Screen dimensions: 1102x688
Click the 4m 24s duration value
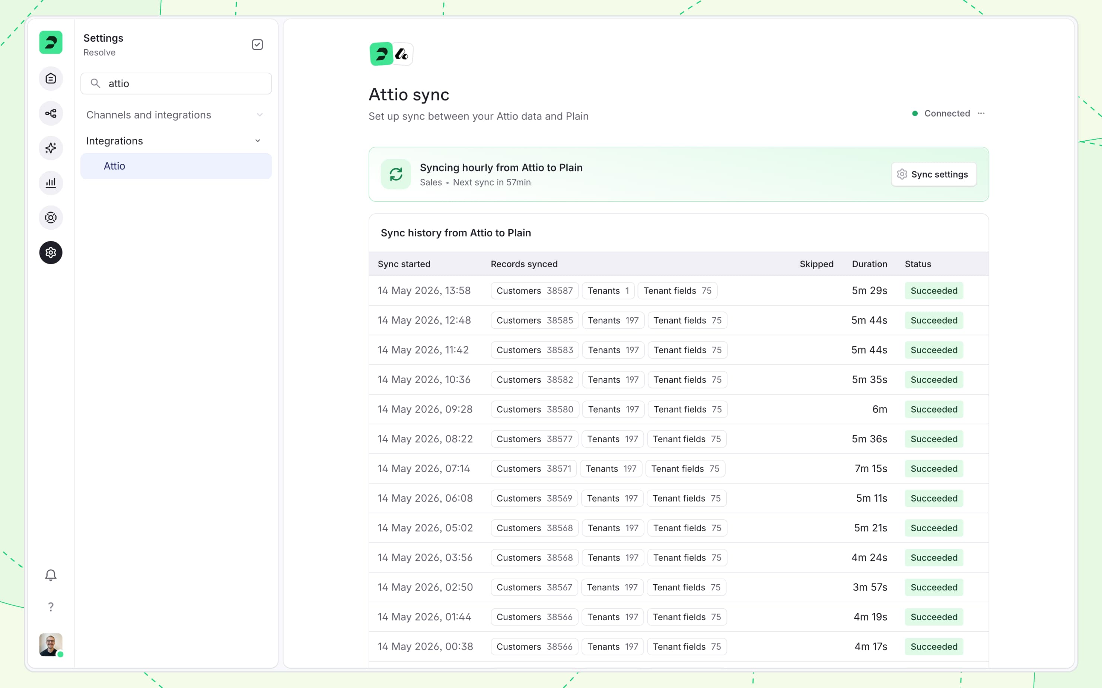[x=869, y=557]
